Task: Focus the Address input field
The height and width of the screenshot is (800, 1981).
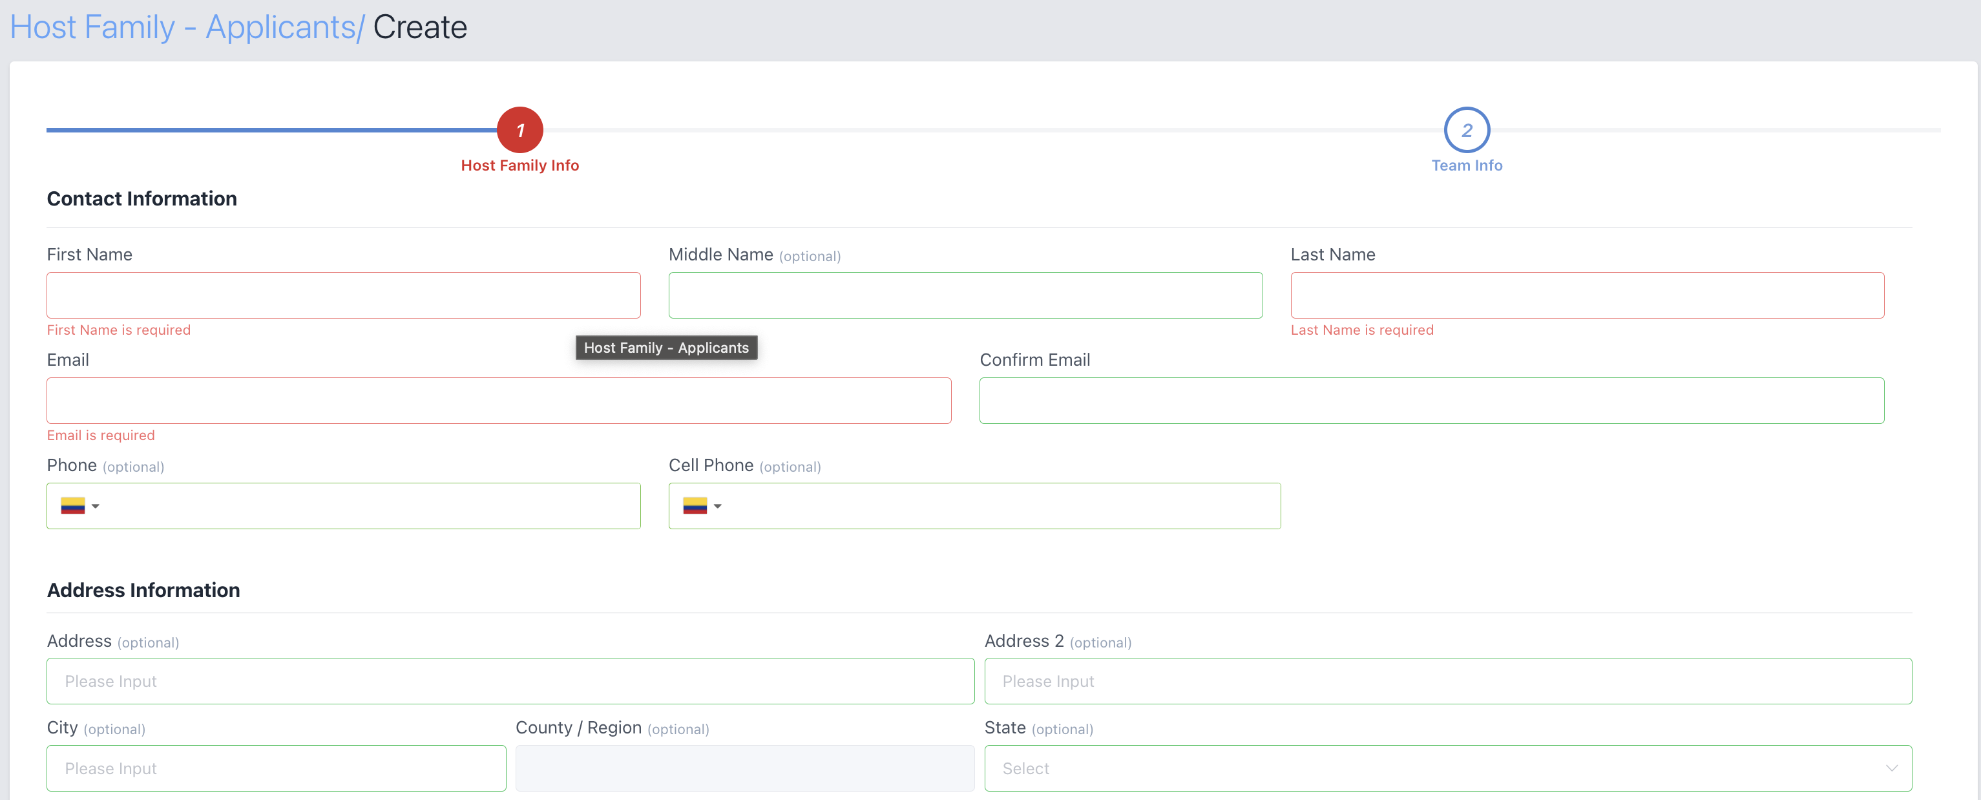Action: tap(510, 682)
